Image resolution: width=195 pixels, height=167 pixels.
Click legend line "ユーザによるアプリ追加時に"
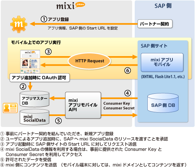[x=84, y=139]
